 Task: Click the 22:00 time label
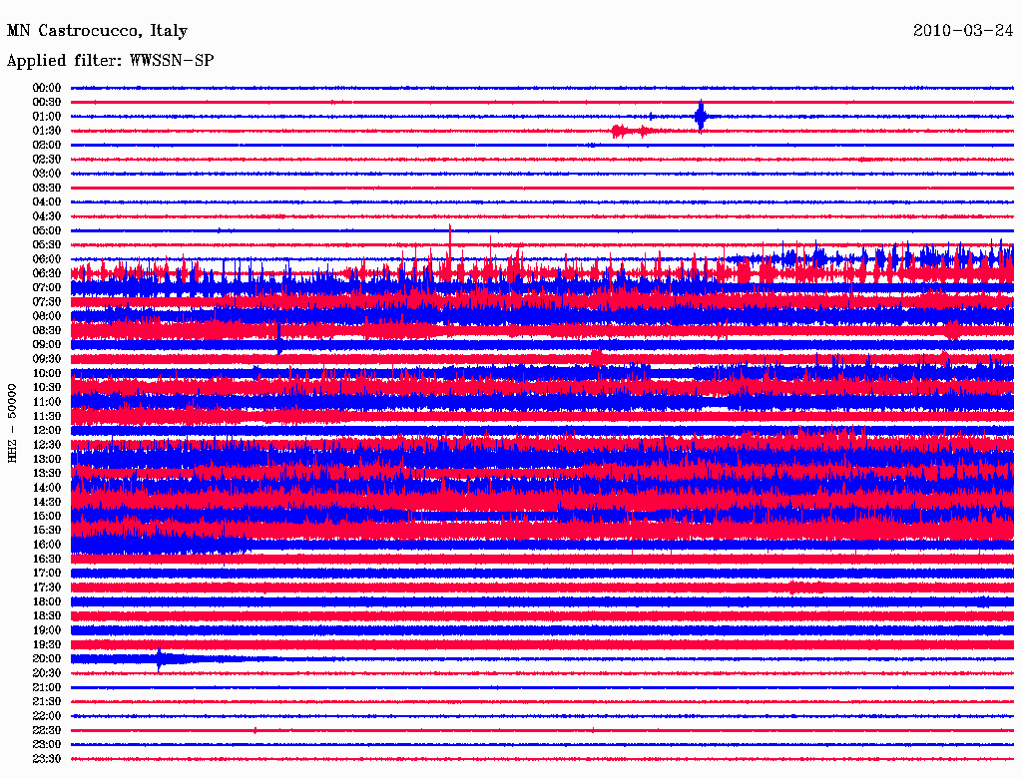pos(47,716)
